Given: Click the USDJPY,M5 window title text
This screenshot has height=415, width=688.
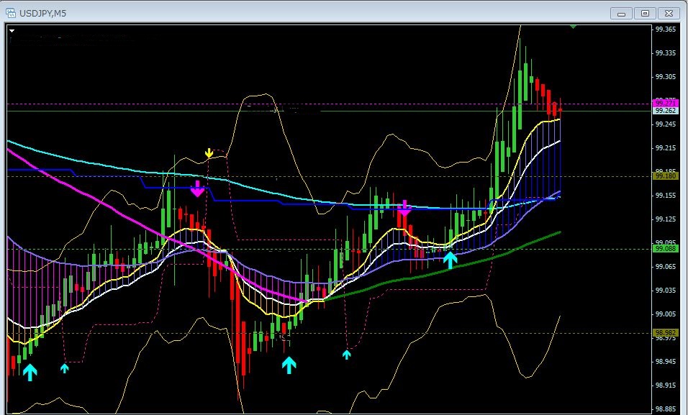Looking at the screenshot, I should pos(42,14).
